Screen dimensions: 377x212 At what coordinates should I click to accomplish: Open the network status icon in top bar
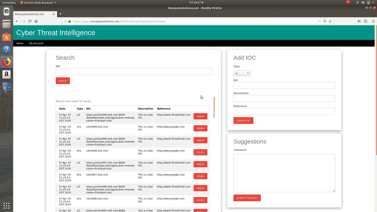pos(358,3)
